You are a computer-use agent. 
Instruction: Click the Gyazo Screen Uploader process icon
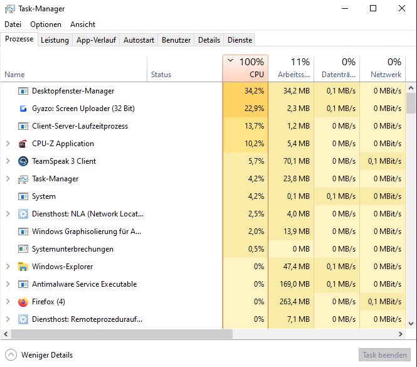(23, 109)
